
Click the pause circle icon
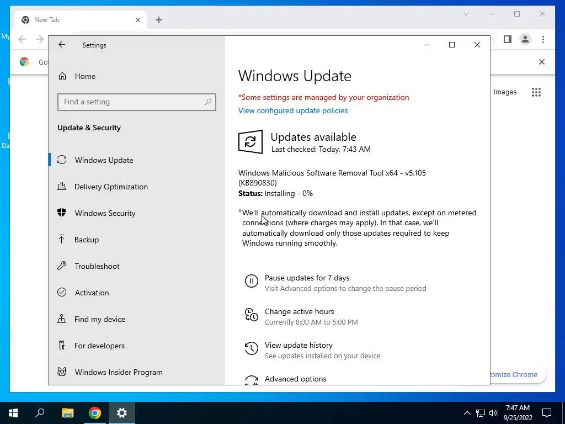252,281
